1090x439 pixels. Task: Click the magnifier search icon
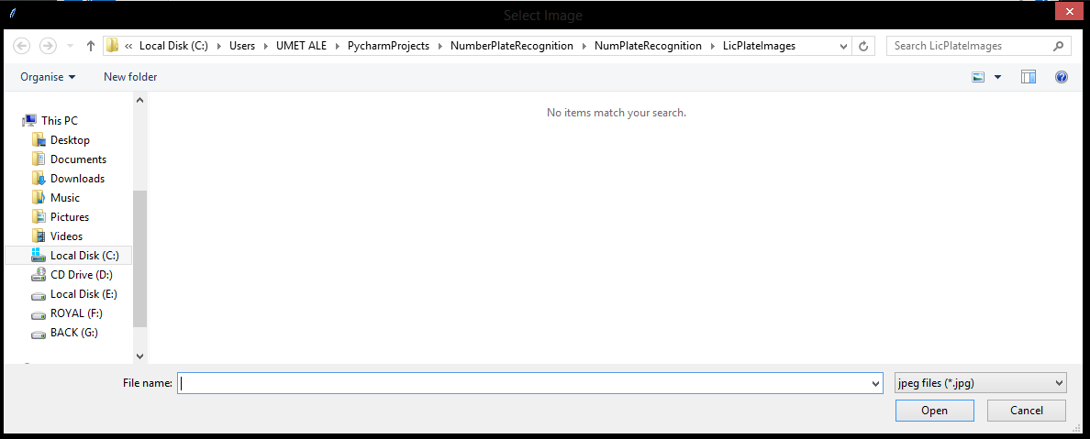[x=1058, y=46]
